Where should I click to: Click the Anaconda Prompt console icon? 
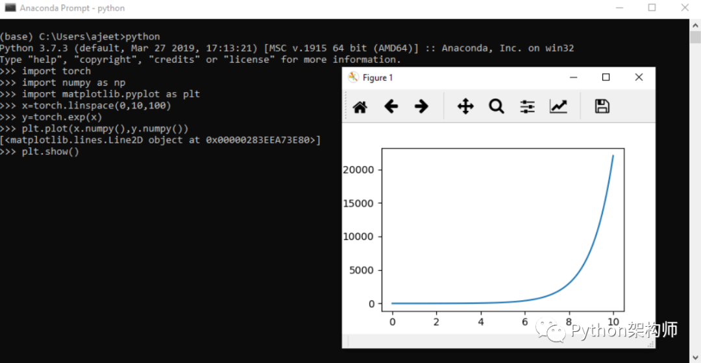(10, 8)
